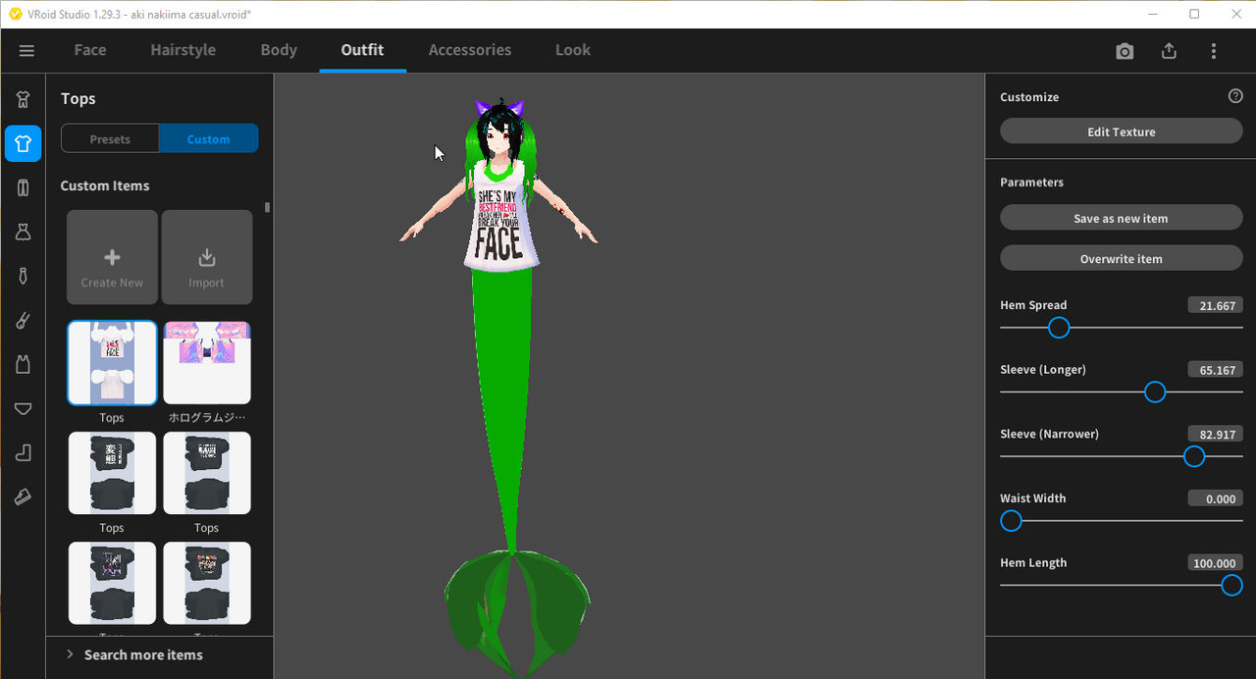This screenshot has width=1256, height=679.
Task: Click the Create New item tile
Action: pyautogui.click(x=112, y=257)
